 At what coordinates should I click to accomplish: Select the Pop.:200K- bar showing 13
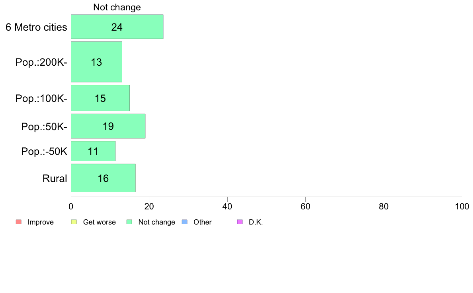(x=96, y=62)
